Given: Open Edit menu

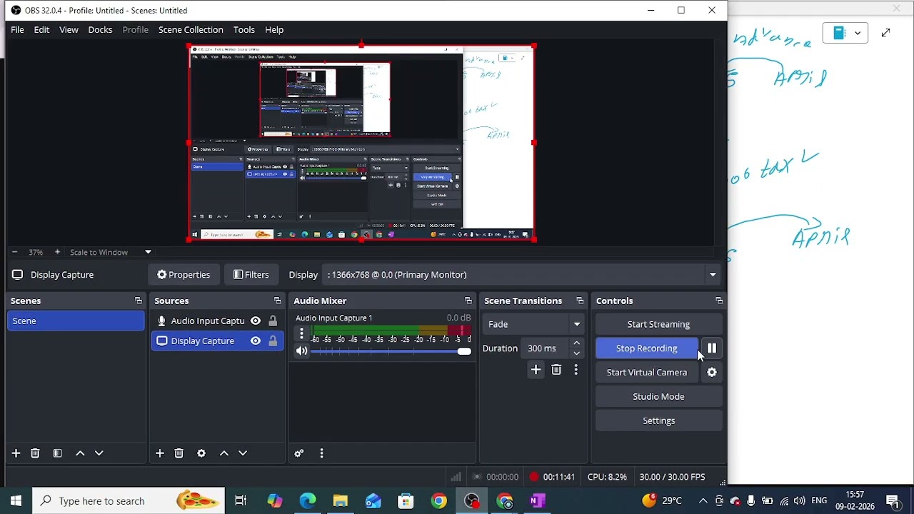Looking at the screenshot, I should coord(41,30).
